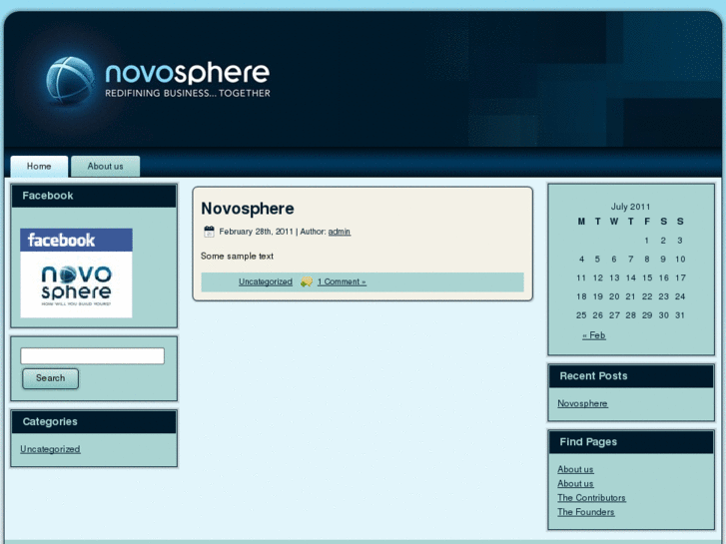
Task: Click the comment bubble icon
Action: pyautogui.click(x=306, y=281)
